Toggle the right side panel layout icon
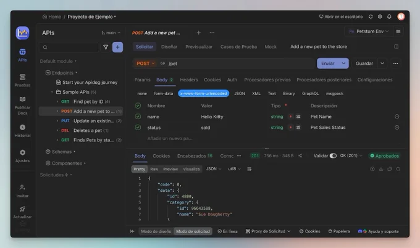The height and width of the screenshot is (248, 420). [x=396, y=46]
